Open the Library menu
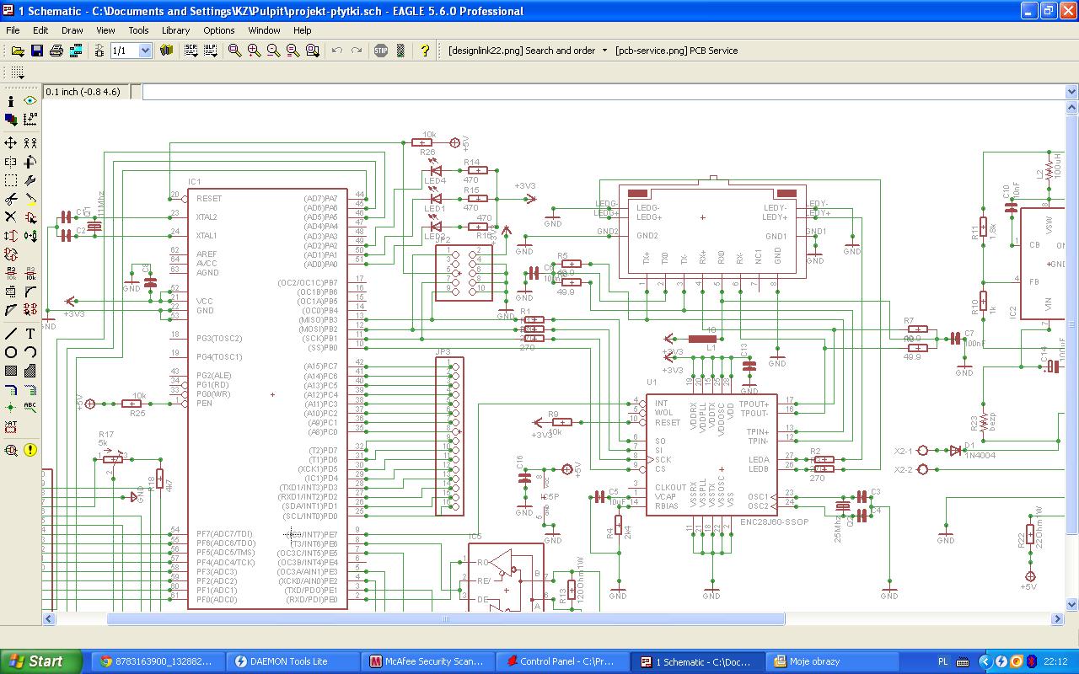Screen dimensions: 1079x674 (x=175, y=30)
